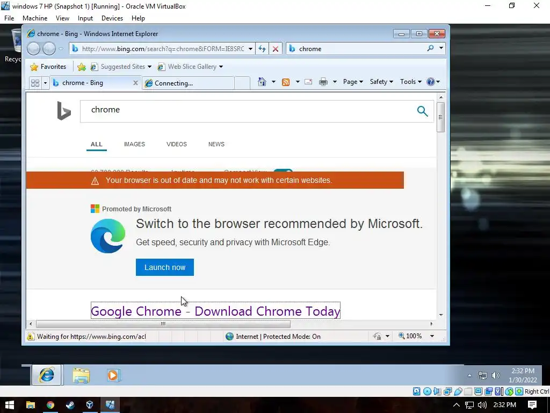Open Google Chrome - Download Chrome Today link
550x413 pixels.
point(215,311)
